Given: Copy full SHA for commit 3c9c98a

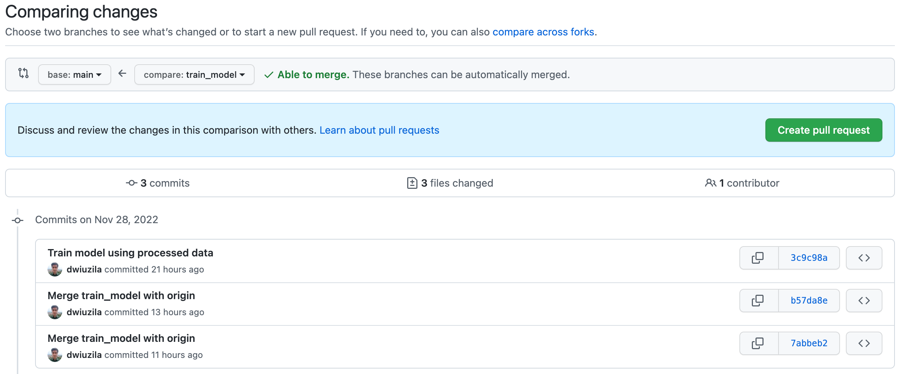Looking at the screenshot, I should pos(758,258).
